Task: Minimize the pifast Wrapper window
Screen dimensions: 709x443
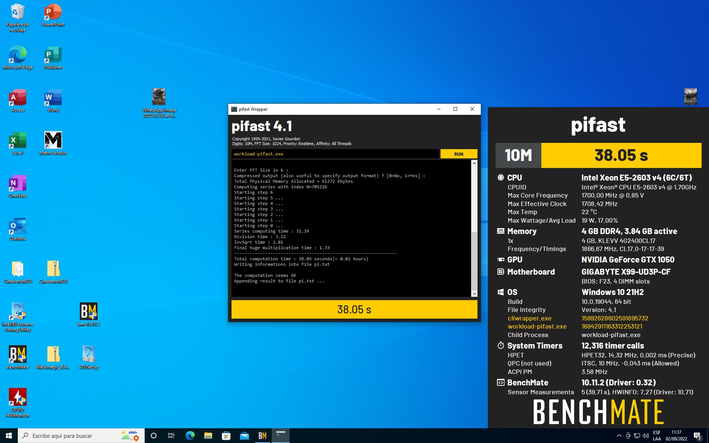Action: point(439,109)
